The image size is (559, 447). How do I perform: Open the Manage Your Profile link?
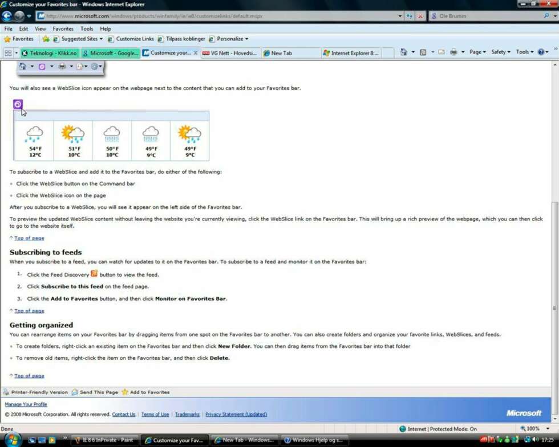coord(26,404)
